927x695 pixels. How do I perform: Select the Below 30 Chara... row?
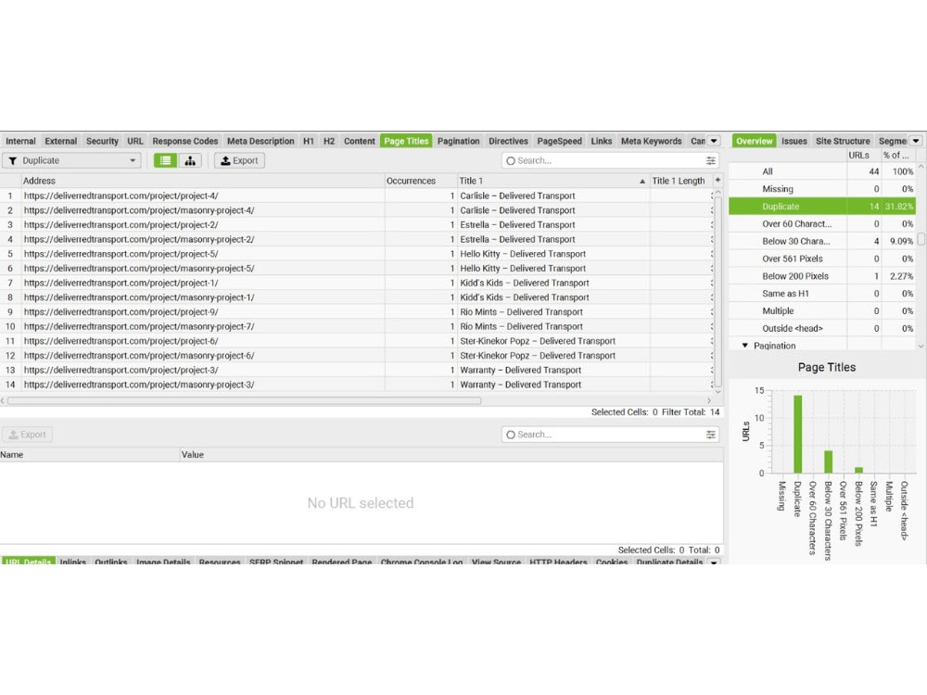click(x=822, y=241)
